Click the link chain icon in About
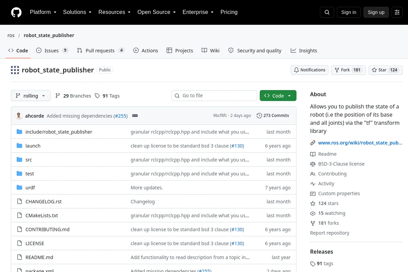 coord(313,143)
